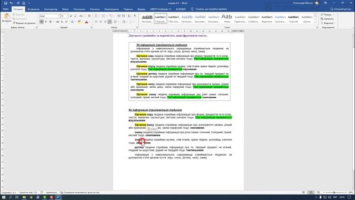Open Windows Start menu

[x=4, y=197]
